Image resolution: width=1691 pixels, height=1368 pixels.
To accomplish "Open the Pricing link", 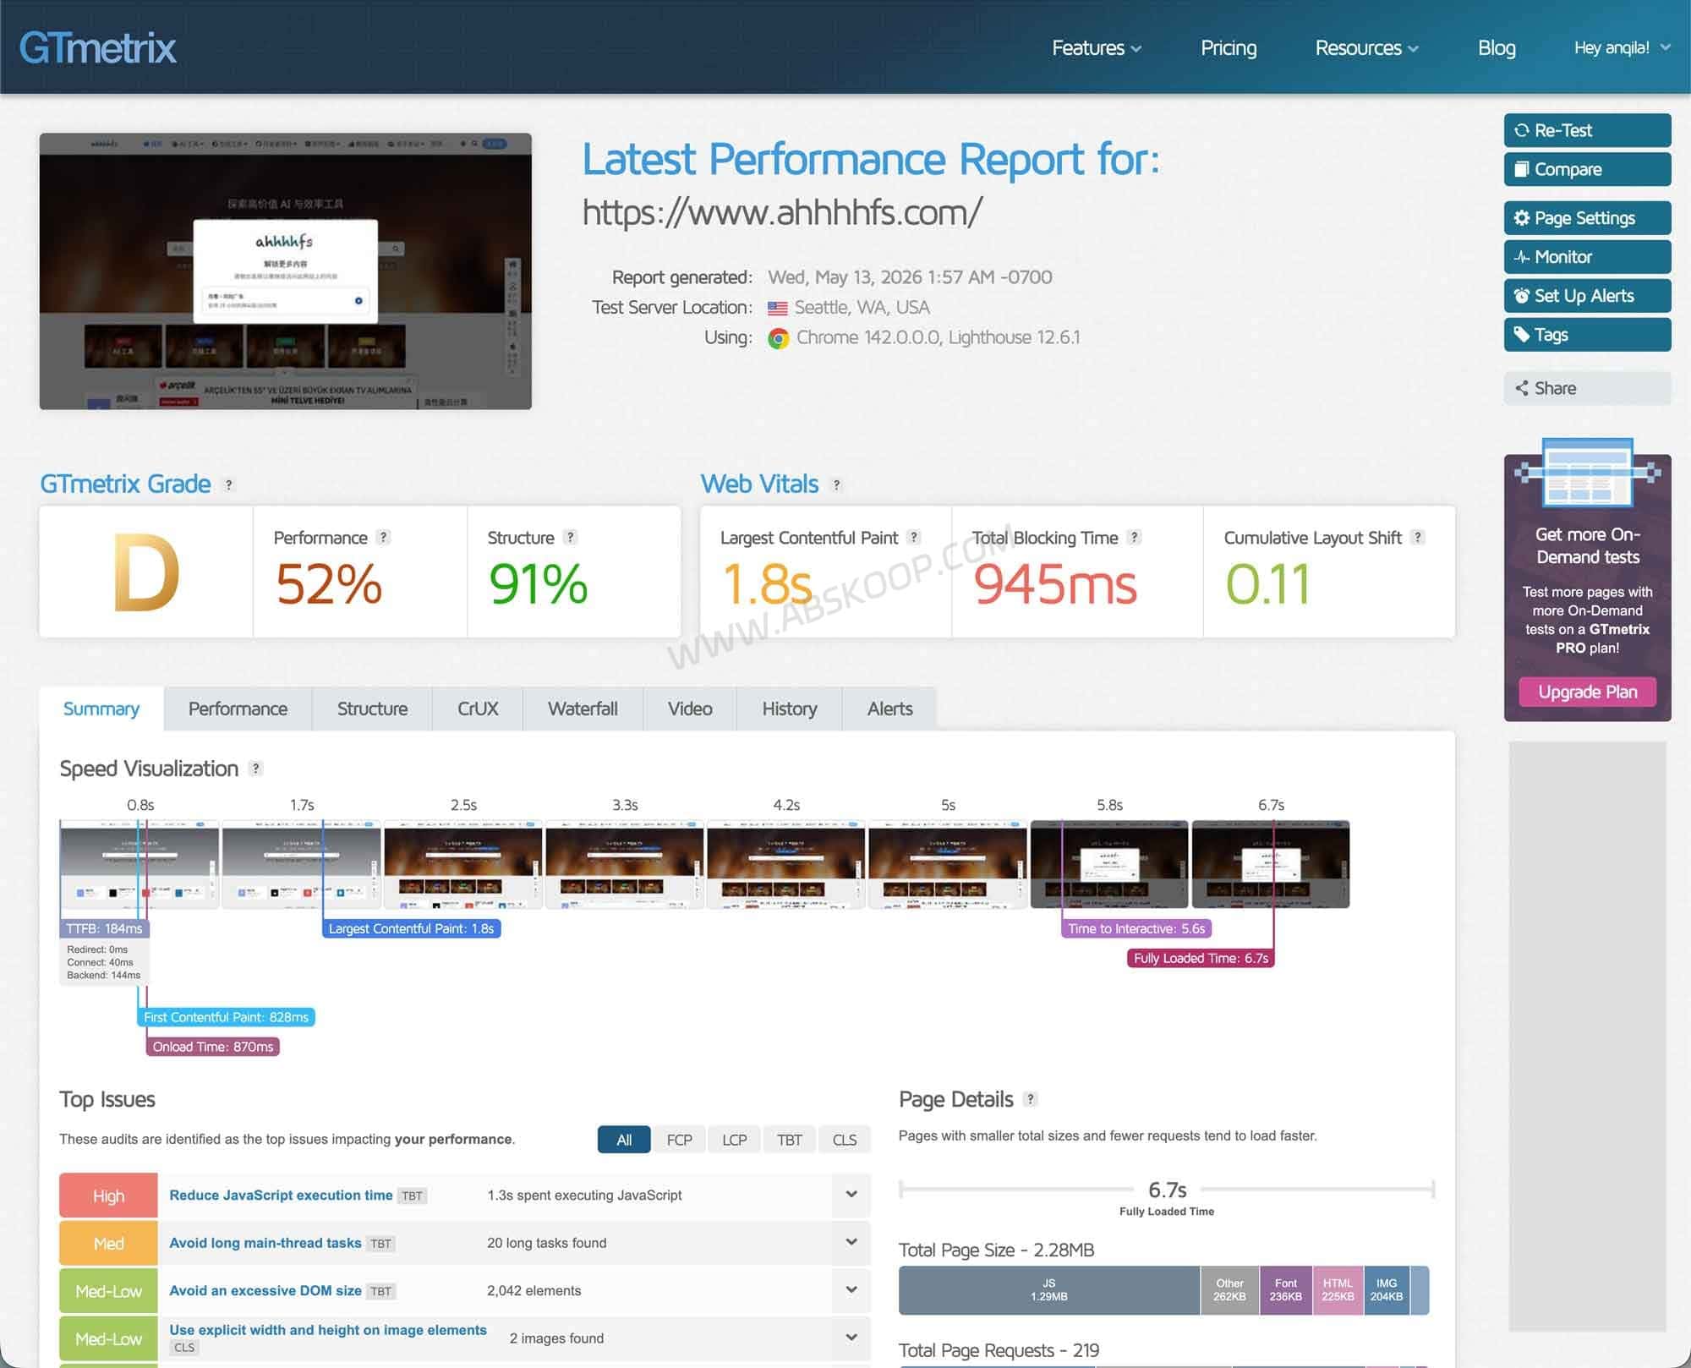I will 1229,48.
